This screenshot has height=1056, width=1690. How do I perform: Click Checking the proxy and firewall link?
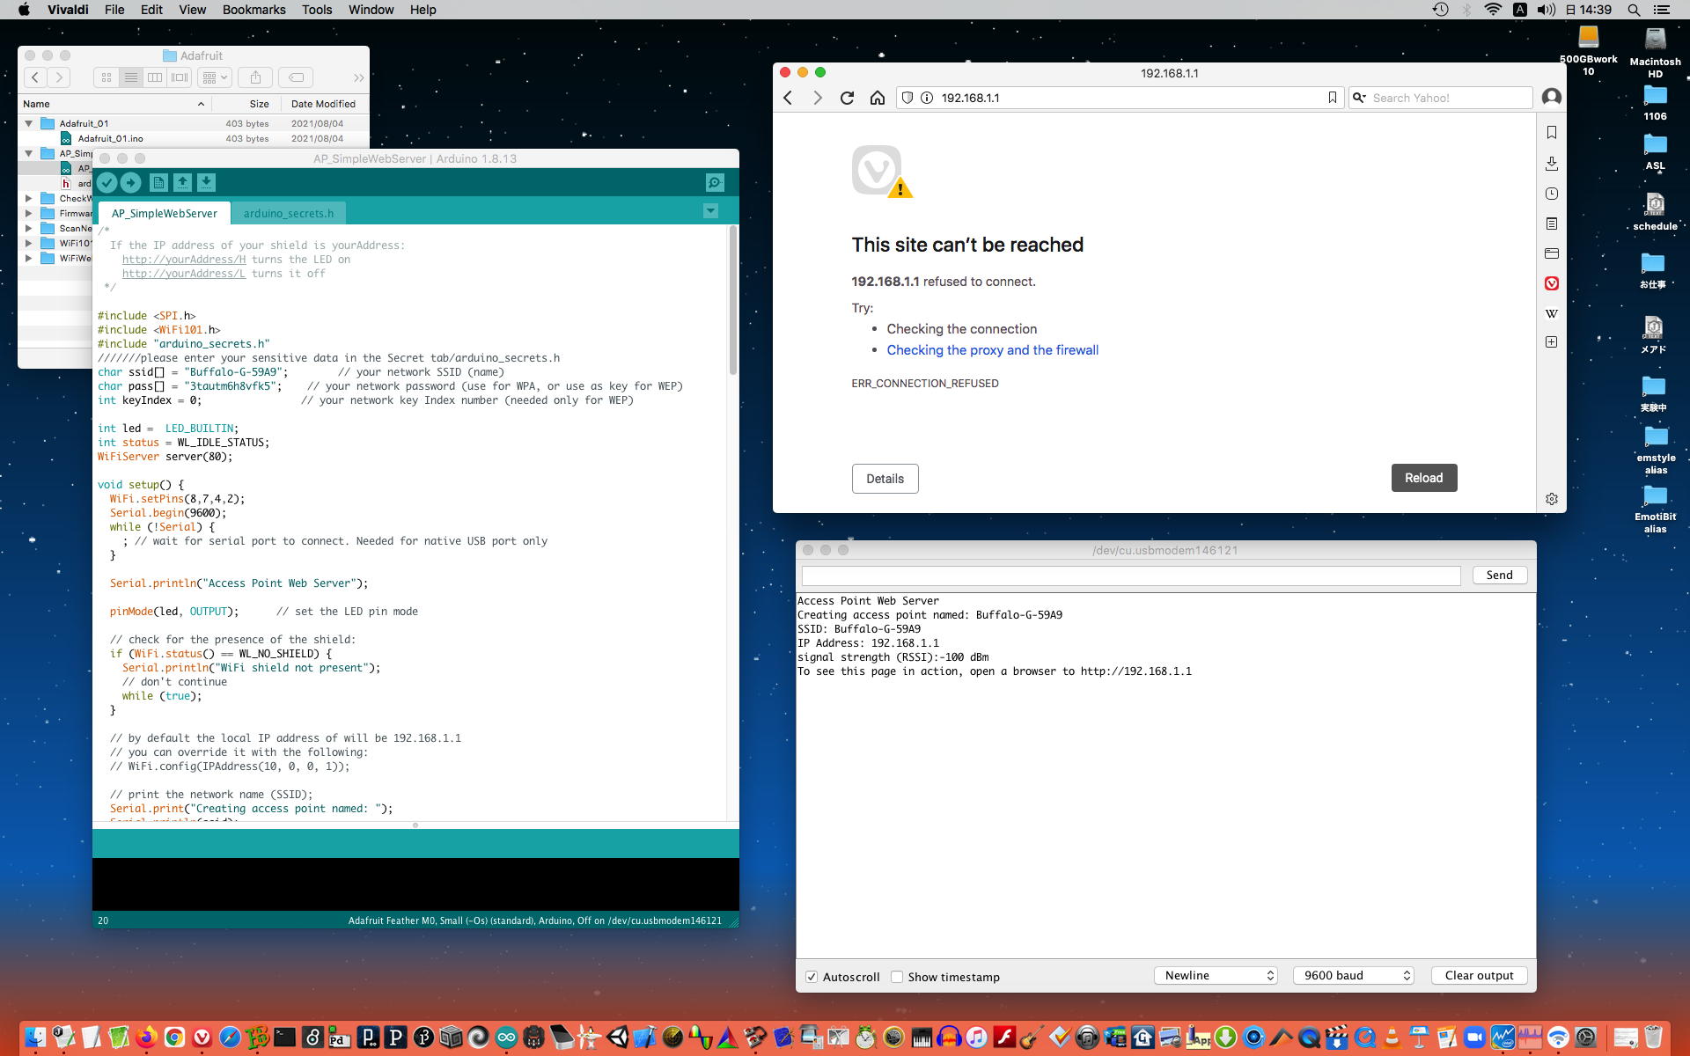point(992,350)
